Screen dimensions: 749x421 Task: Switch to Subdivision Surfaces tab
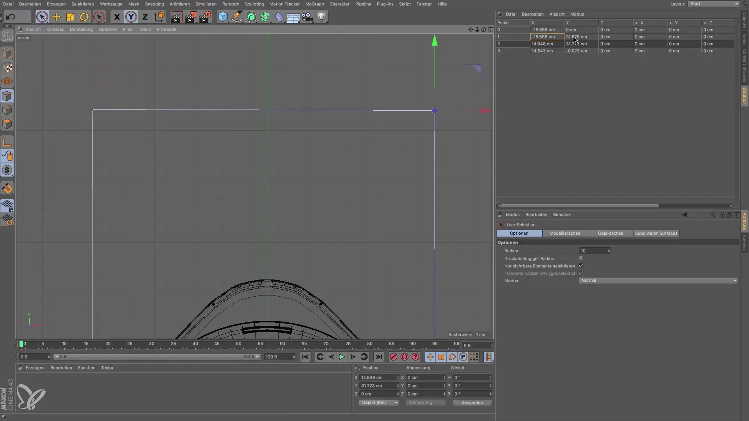tap(656, 233)
